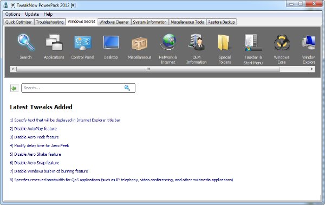Screen dimensions: 325x205
Task: Click the category scrollbar right arrow
Action: 312,69
